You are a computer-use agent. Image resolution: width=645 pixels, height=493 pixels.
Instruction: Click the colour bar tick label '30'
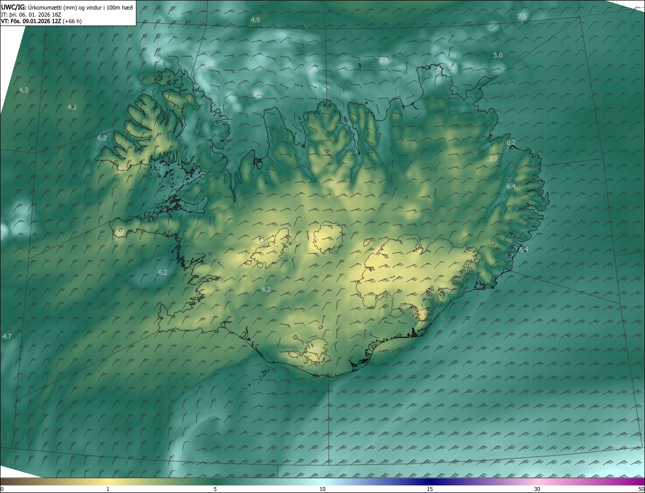pos(537,489)
